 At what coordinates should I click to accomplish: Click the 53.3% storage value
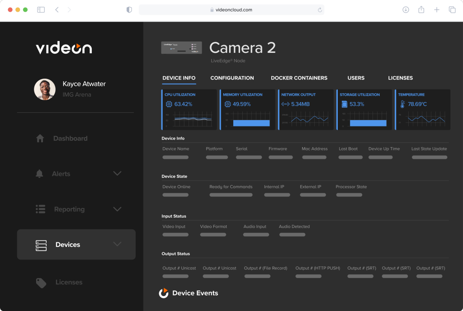(x=357, y=104)
